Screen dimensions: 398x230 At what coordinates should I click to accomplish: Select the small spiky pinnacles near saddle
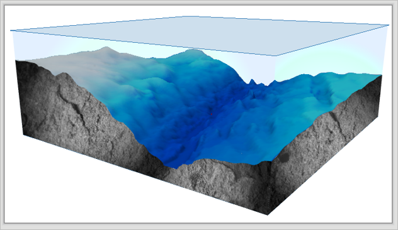tap(253, 82)
